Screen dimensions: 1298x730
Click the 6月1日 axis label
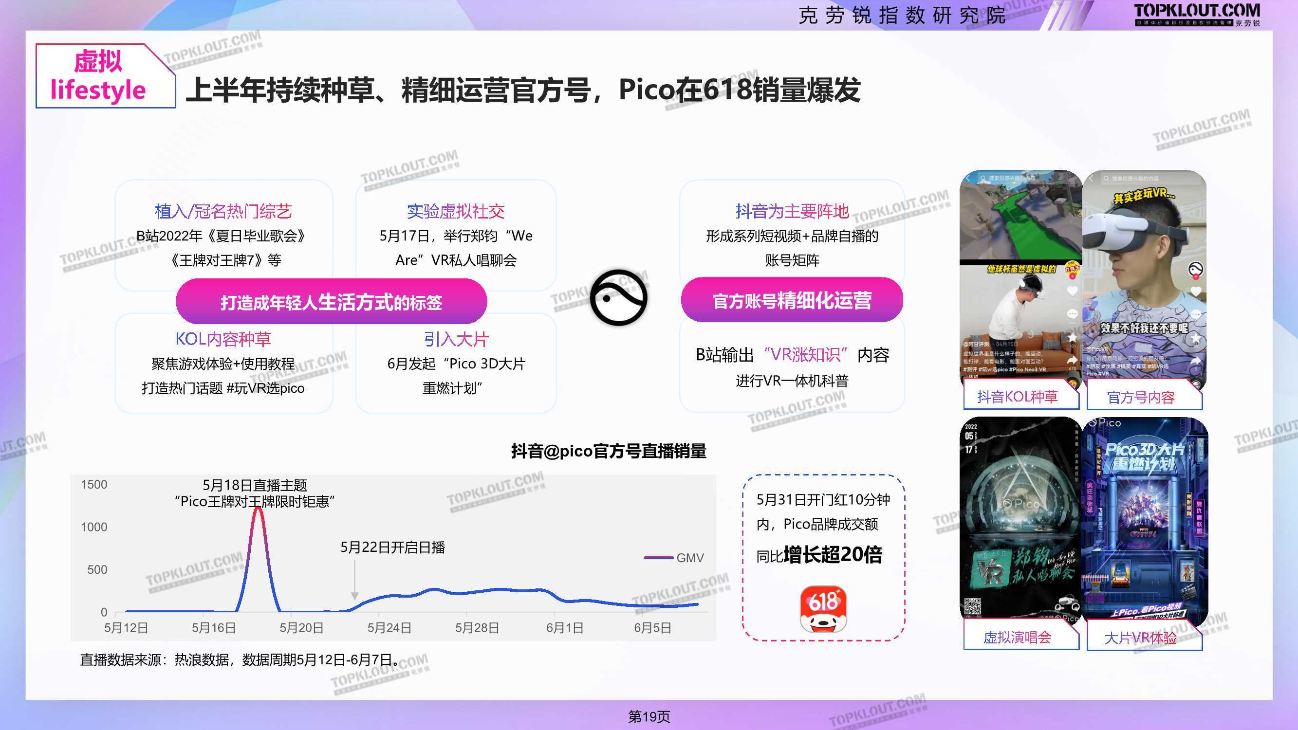565,628
